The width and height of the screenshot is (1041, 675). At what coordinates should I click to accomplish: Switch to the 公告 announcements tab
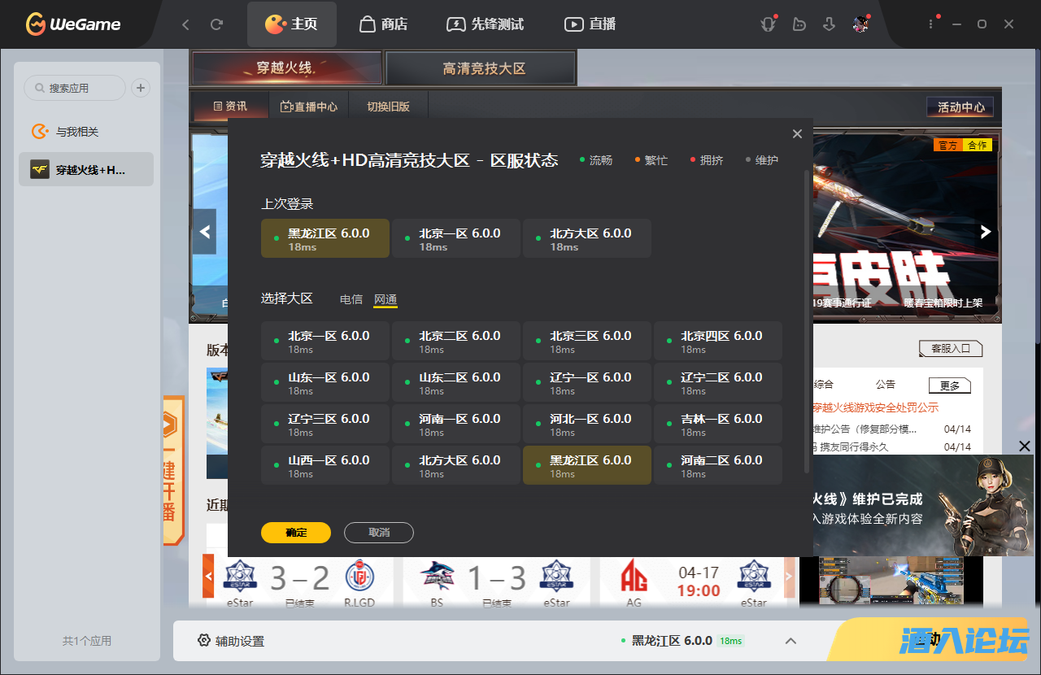coord(886,385)
